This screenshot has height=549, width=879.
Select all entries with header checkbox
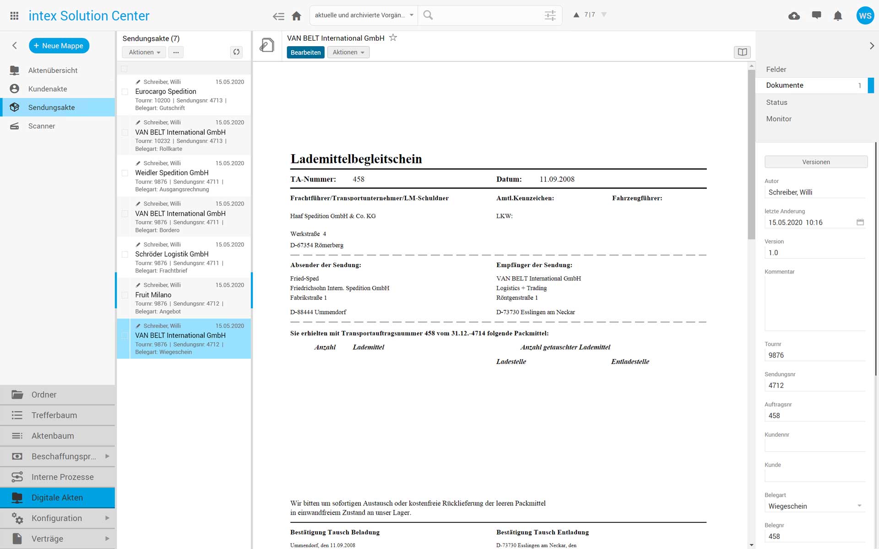124,69
